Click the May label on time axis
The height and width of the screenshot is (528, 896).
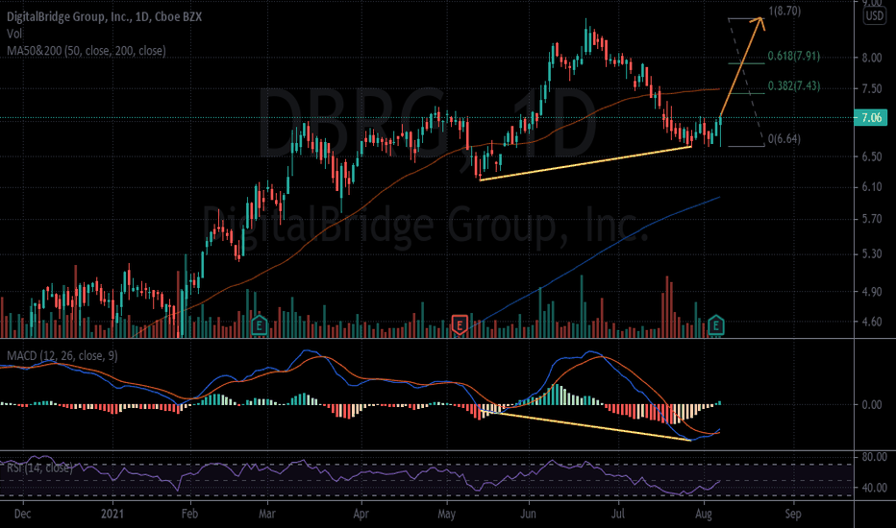pos(446,514)
